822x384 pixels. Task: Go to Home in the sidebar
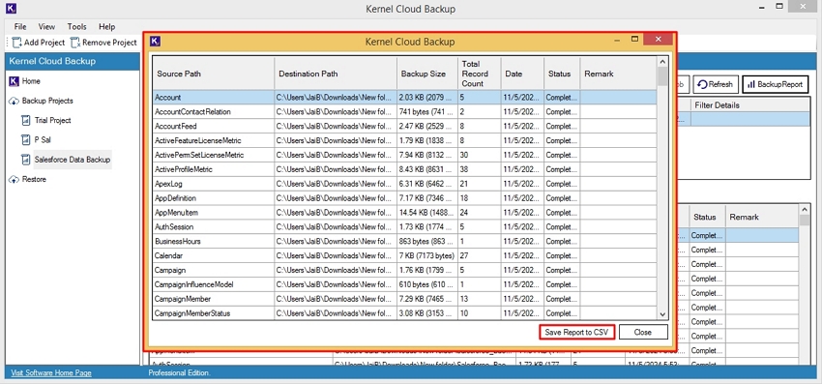pos(31,81)
